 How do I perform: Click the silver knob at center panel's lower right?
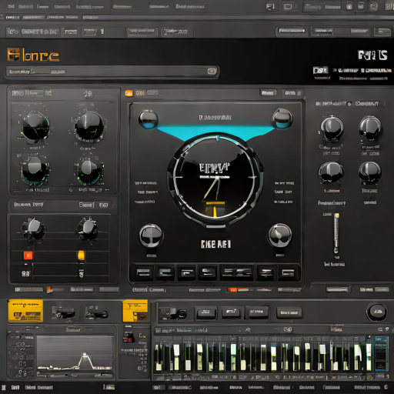tap(280, 235)
